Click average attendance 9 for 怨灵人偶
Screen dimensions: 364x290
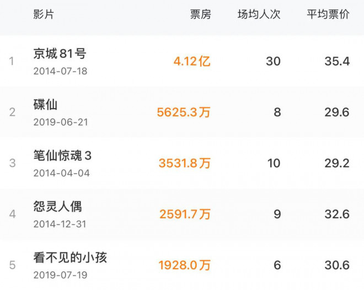(x=277, y=214)
